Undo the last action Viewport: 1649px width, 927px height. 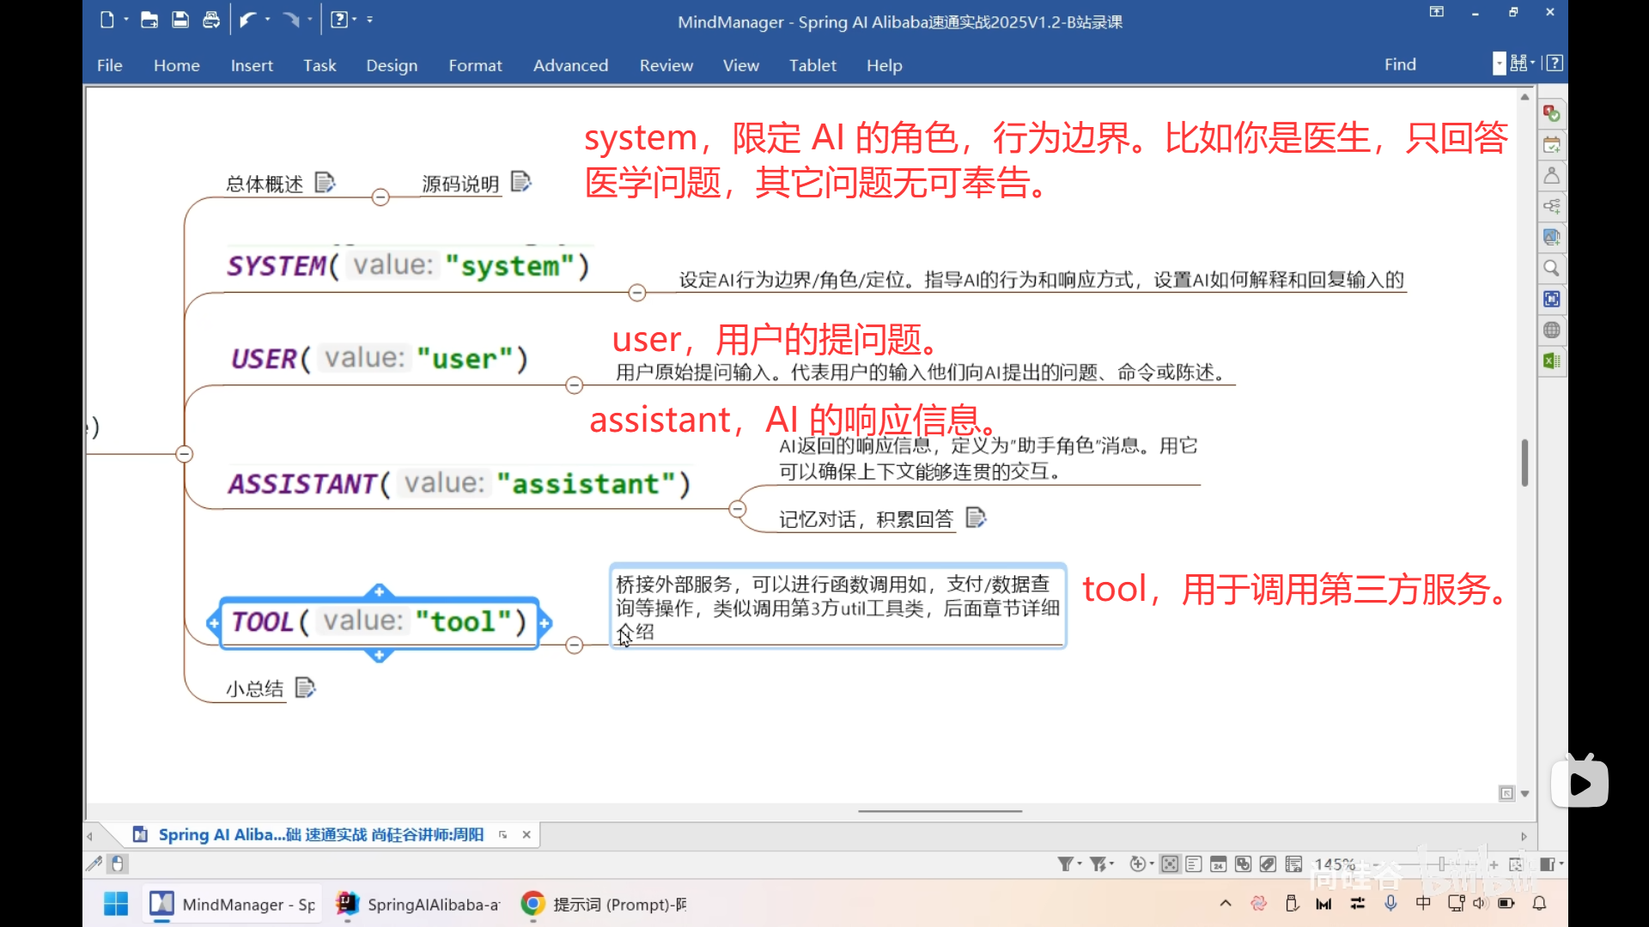249,19
